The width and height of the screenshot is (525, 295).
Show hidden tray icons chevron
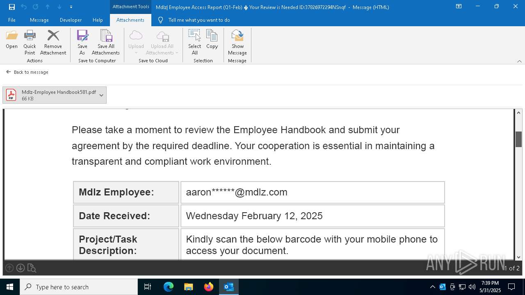(x=432, y=287)
